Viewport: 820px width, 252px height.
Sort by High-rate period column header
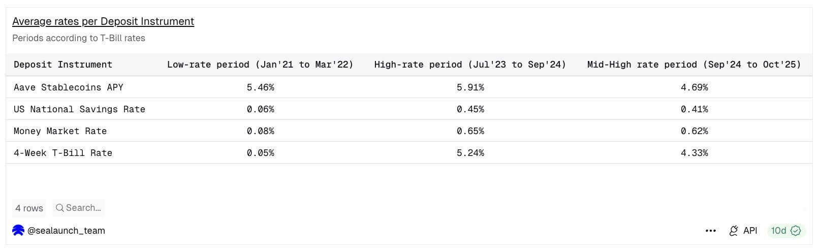click(470, 65)
